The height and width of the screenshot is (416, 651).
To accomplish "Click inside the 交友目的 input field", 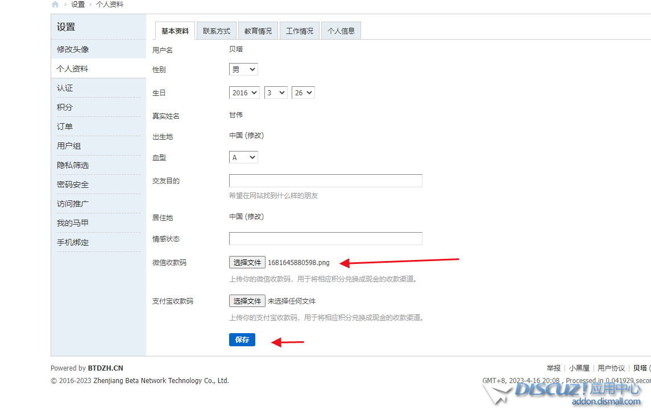I will [x=325, y=180].
